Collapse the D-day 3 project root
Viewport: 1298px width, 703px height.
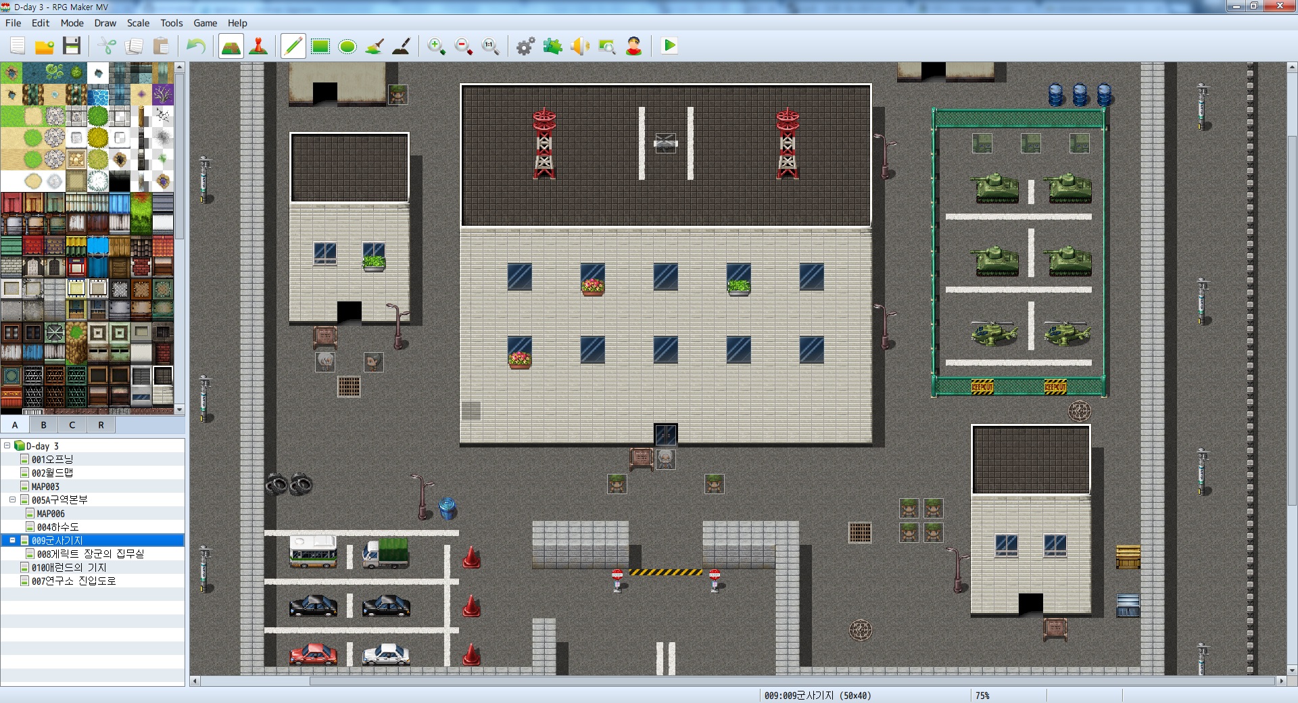pos(7,445)
